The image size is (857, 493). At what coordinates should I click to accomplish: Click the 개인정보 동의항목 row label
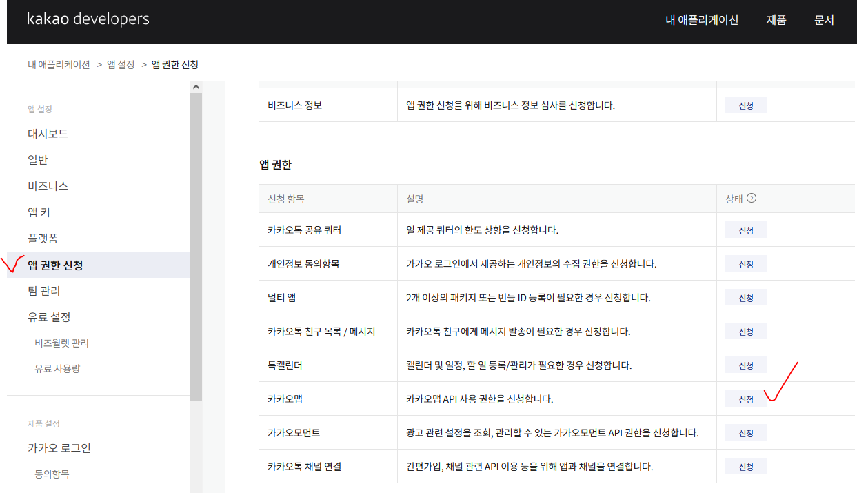tap(303, 263)
